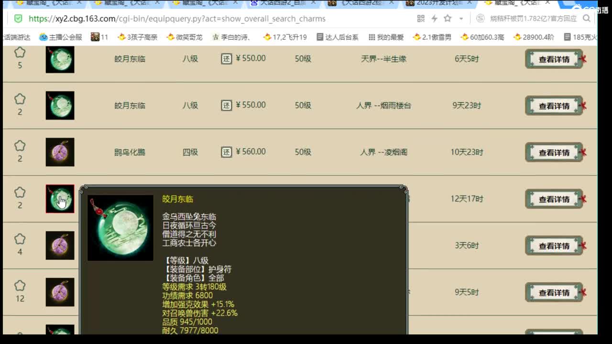This screenshot has height=344, width=612.
Task: Click 查看详情 in the 9天5时 row
Action: pyautogui.click(x=554, y=292)
